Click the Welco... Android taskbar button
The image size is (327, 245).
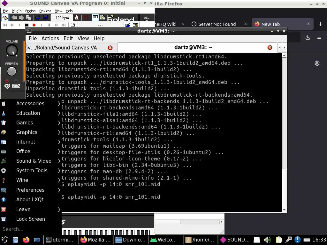pyautogui.click(x=164, y=240)
